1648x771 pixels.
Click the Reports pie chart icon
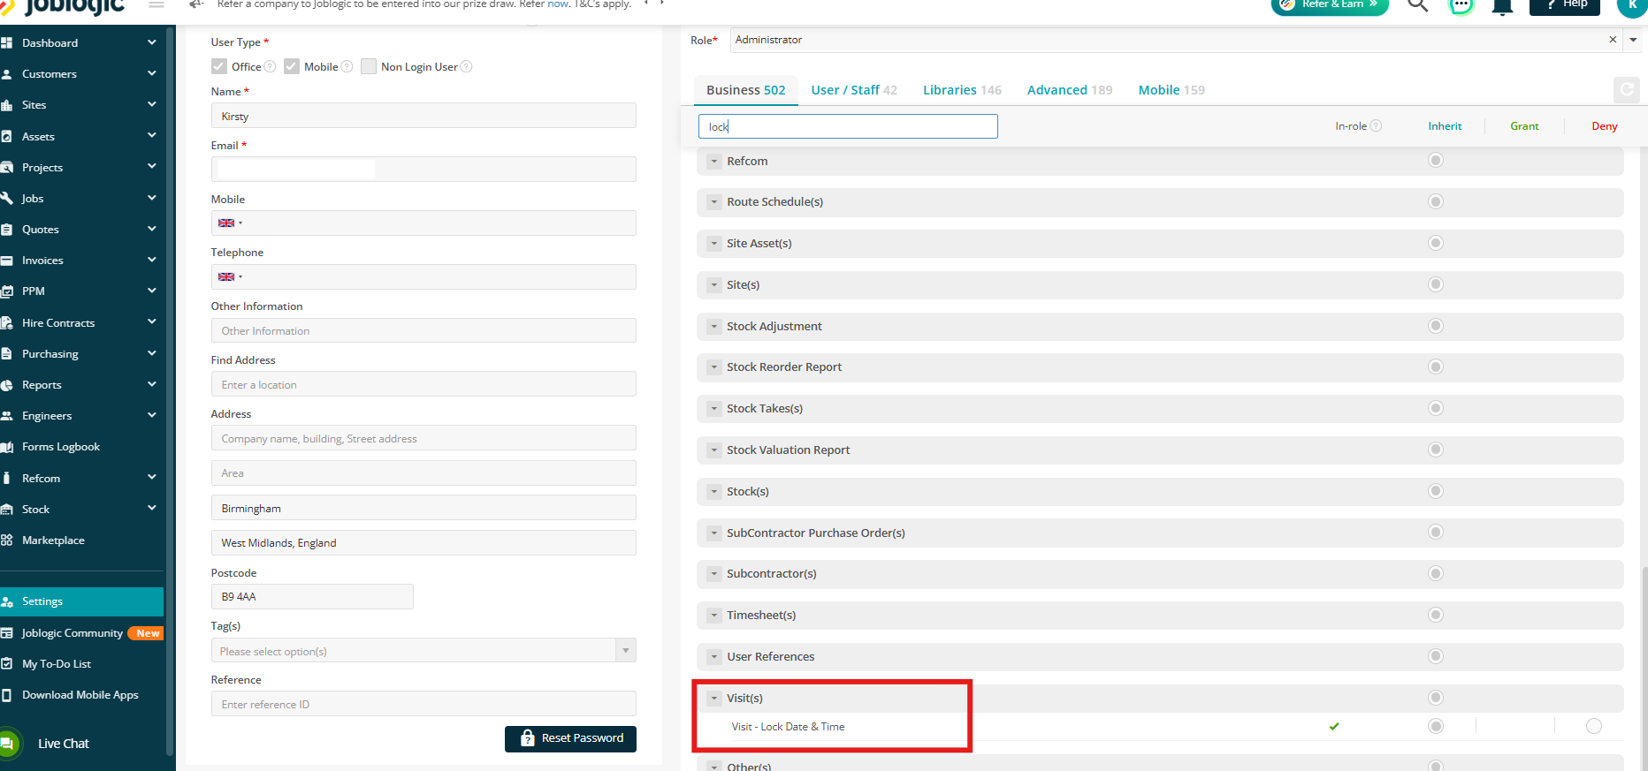pyautogui.click(x=6, y=385)
